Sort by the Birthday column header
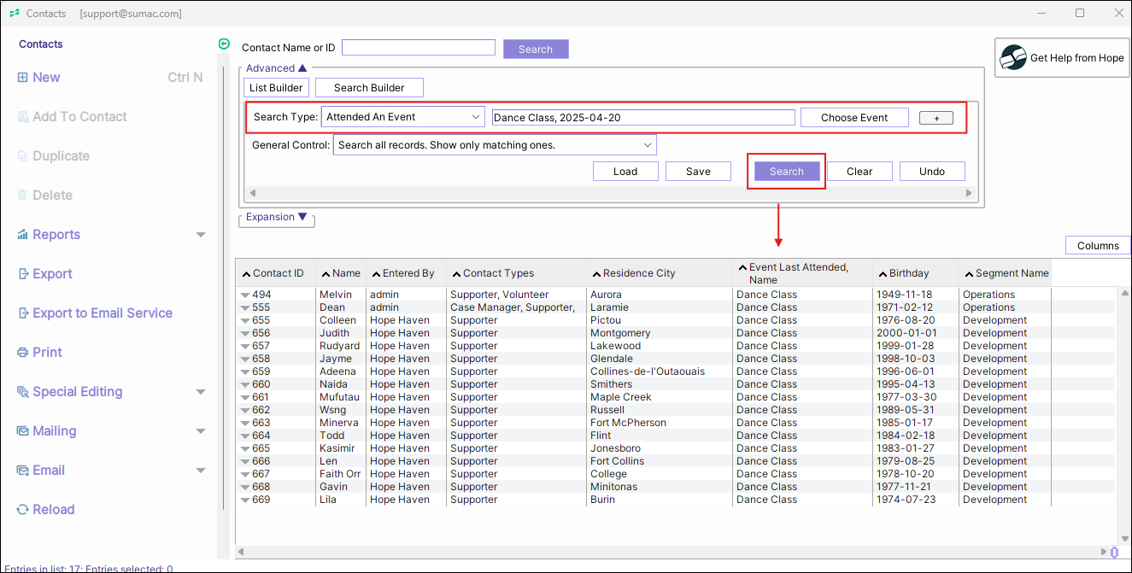 [908, 273]
